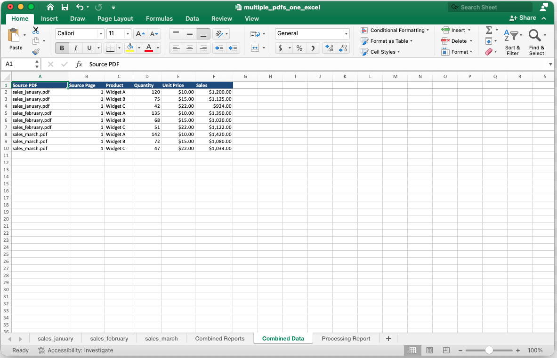Image resolution: width=557 pixels, height=358 pixels.
Task: Apply the percent style
Action: coord(299,48)
